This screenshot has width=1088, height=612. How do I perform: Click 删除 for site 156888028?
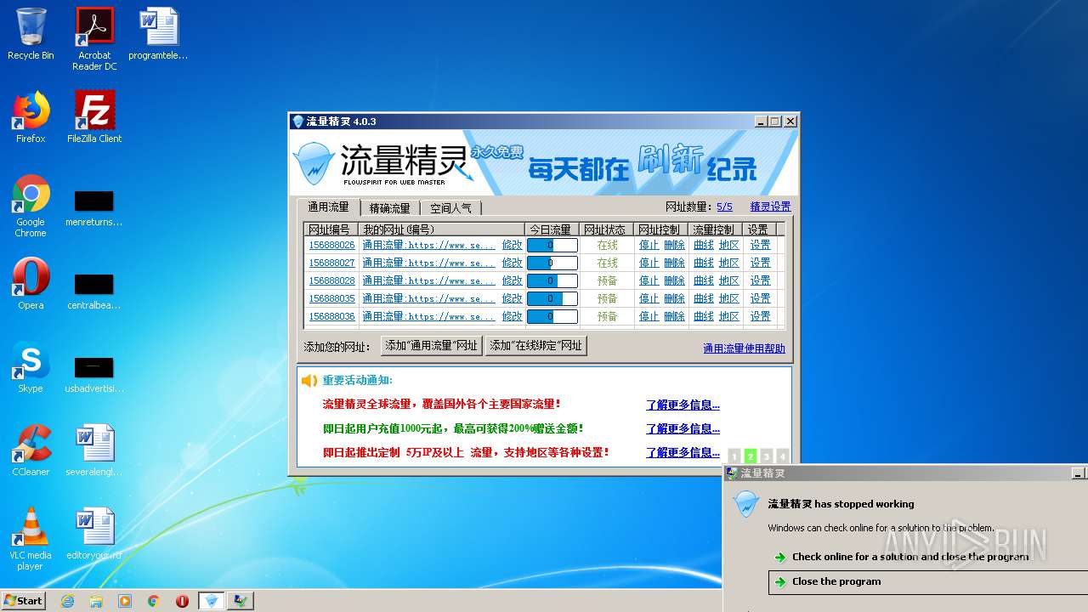(x=674, y=280)
